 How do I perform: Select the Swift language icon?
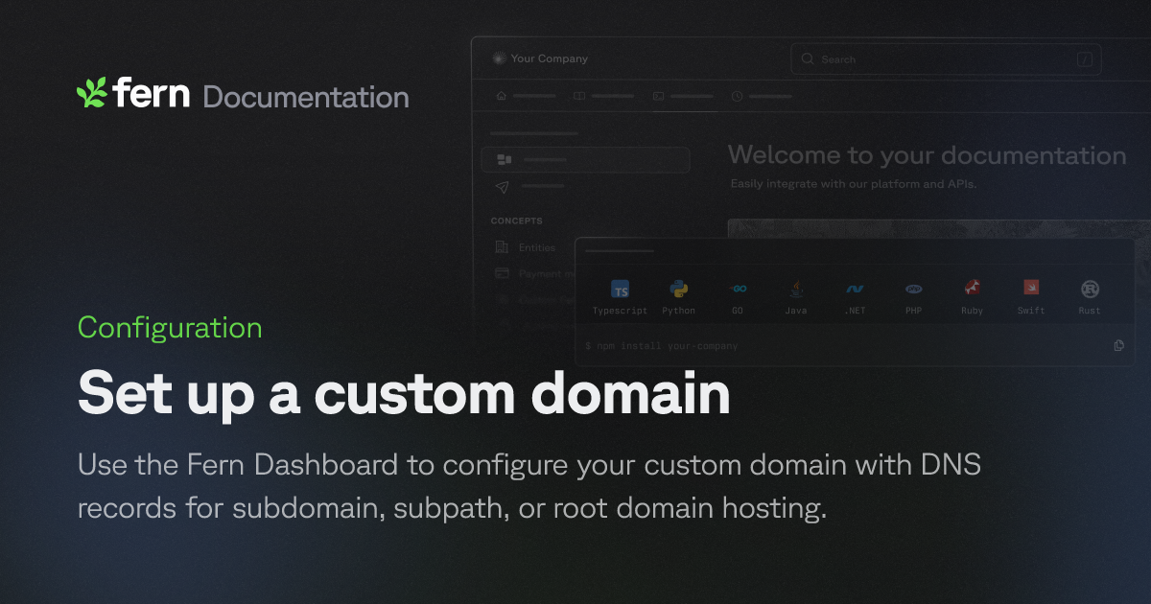coord(1031,288)
